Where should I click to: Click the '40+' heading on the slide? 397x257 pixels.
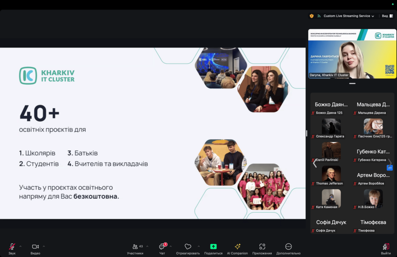[x=40, y=113]
